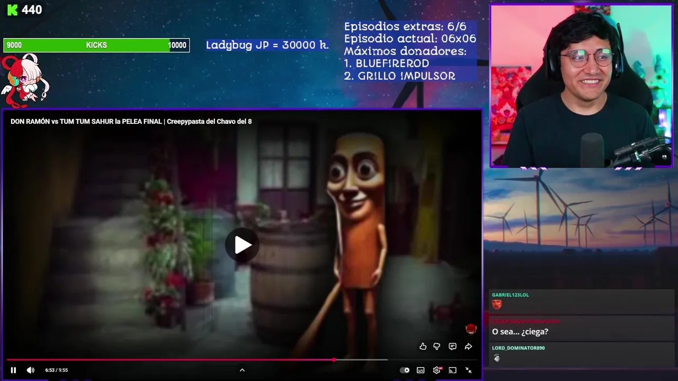Open the channel avatar watermark on video
This screenshot has width=678, height=381.
pyautogui.click(x=471, y=329)
